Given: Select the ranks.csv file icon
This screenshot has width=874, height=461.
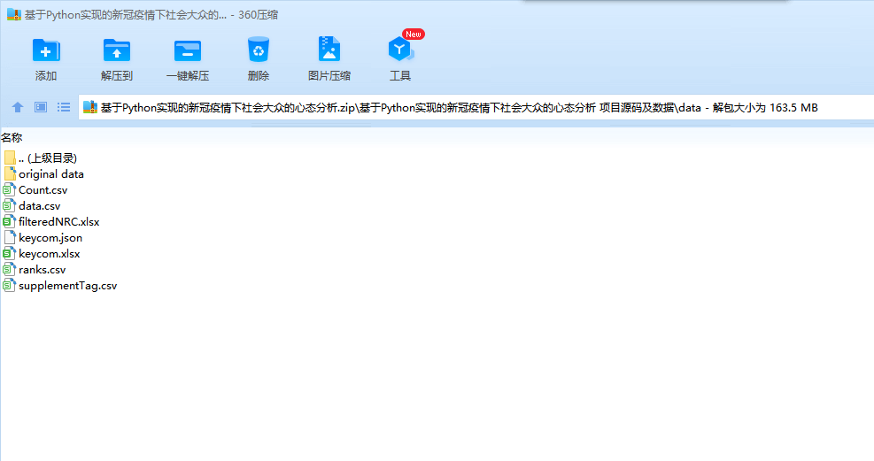Looking at the screenshot, I should (9, 270).
